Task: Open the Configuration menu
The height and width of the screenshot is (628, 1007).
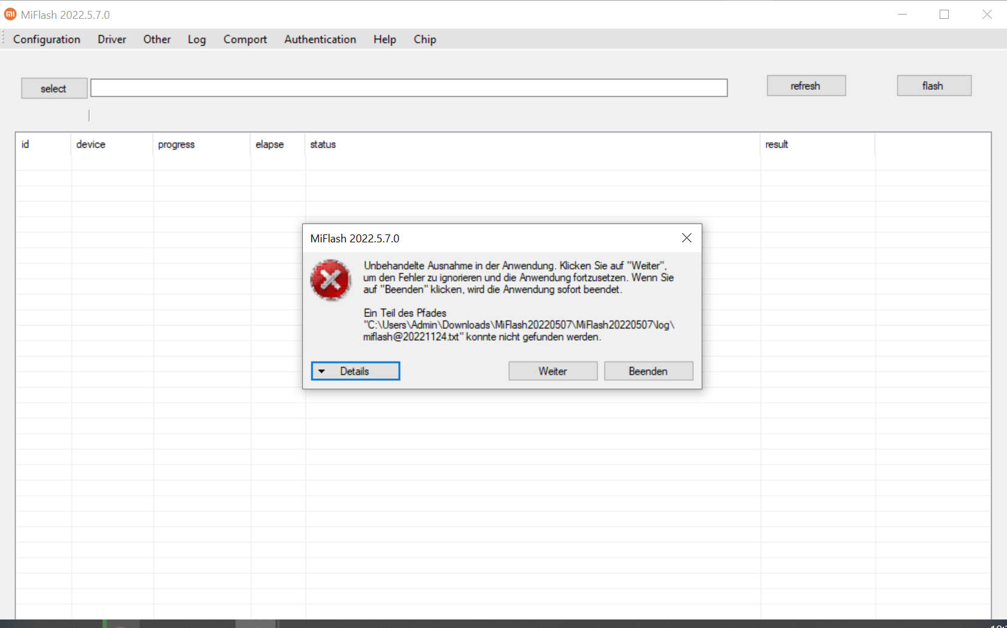Action: (47, 39)
